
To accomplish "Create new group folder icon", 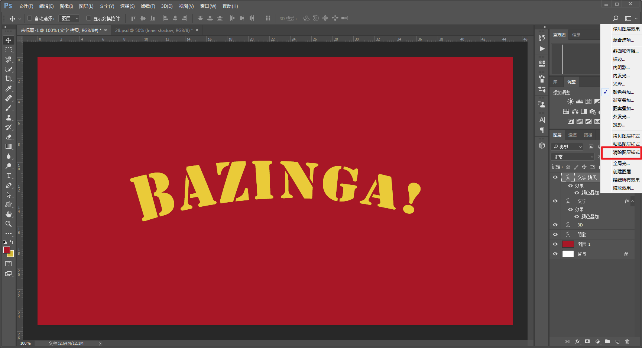I will pos(607,341).
